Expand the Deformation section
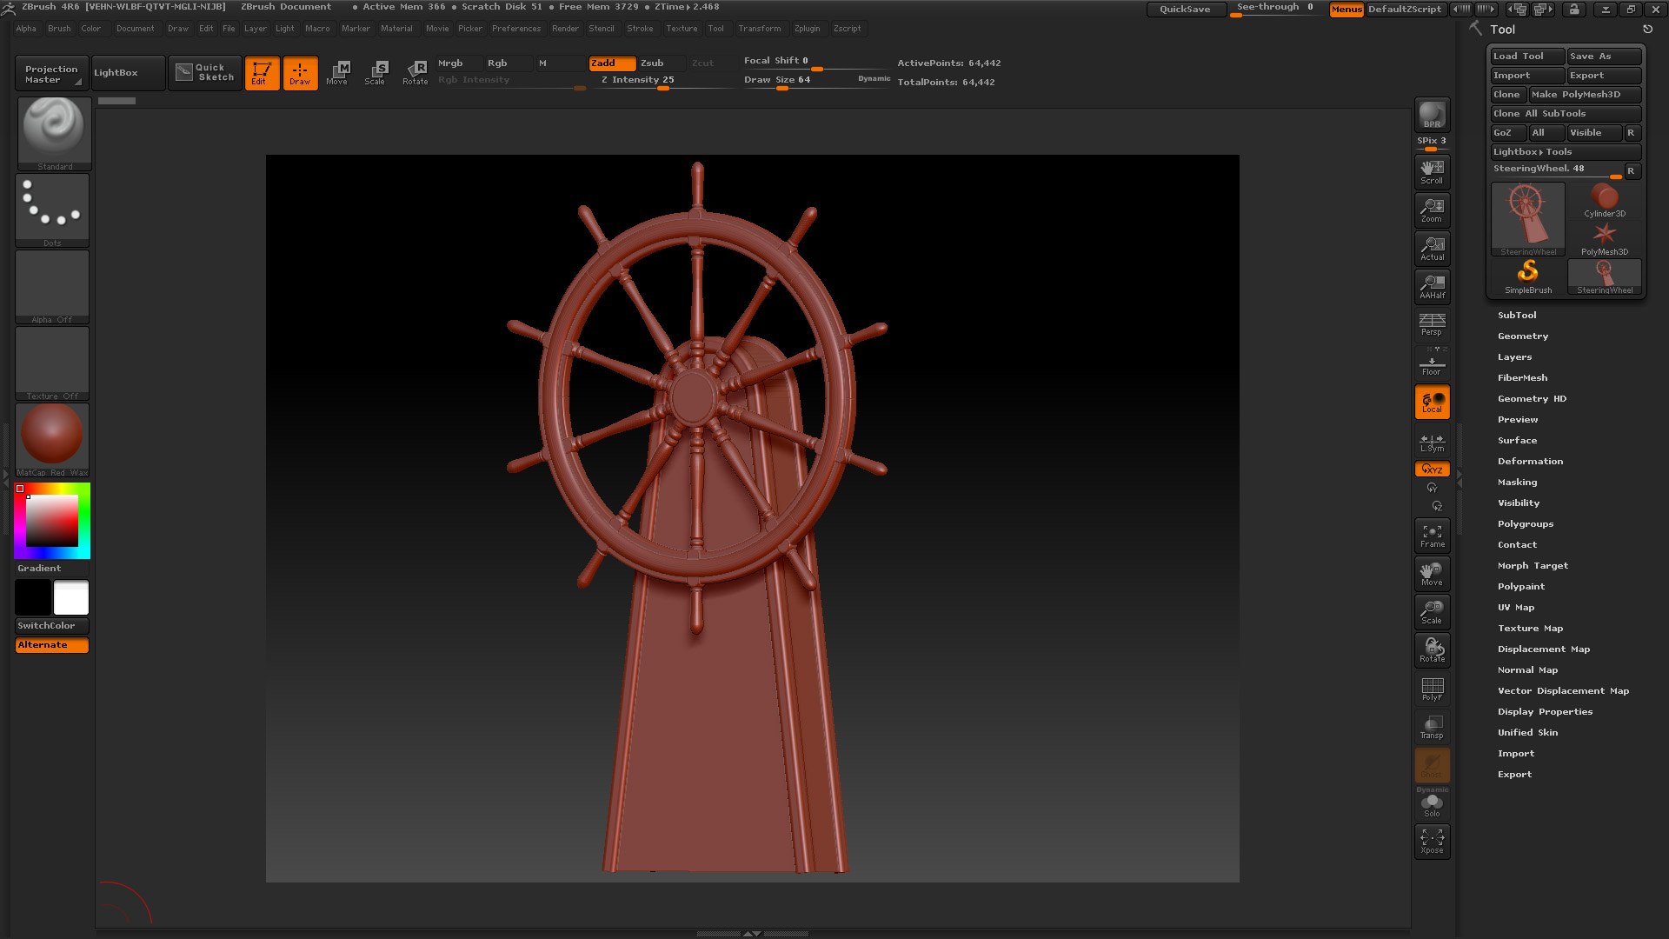The height and width of the screenshot is (939, 1669). (x=1530, y=461)
